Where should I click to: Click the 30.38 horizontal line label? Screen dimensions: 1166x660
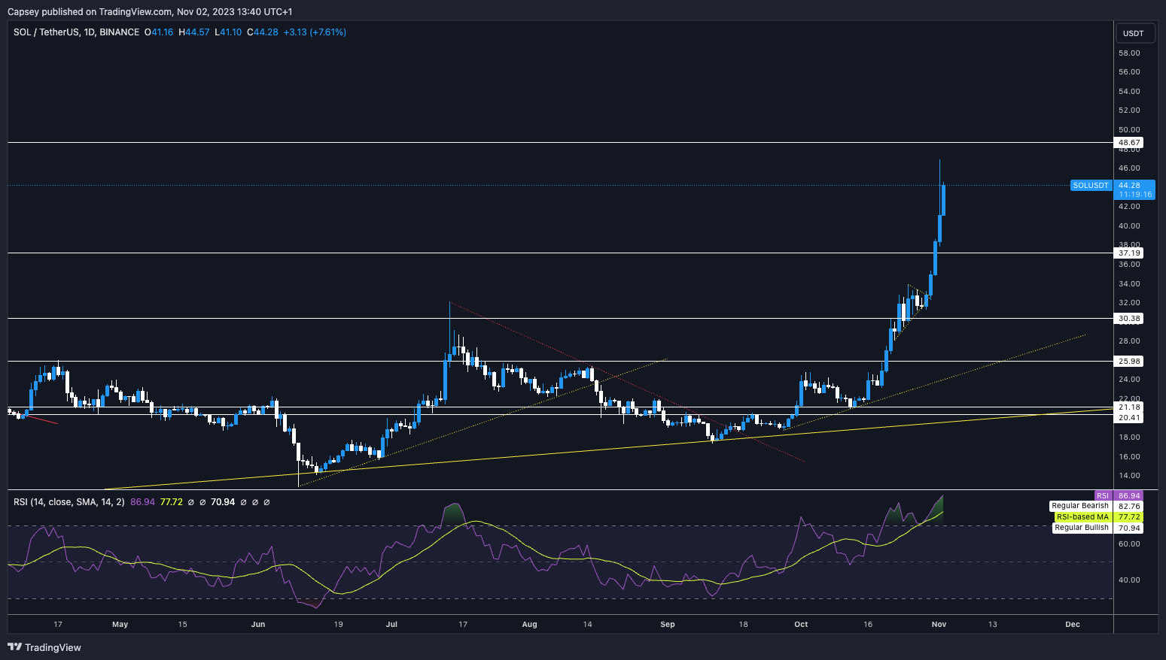click(1128, 319)
